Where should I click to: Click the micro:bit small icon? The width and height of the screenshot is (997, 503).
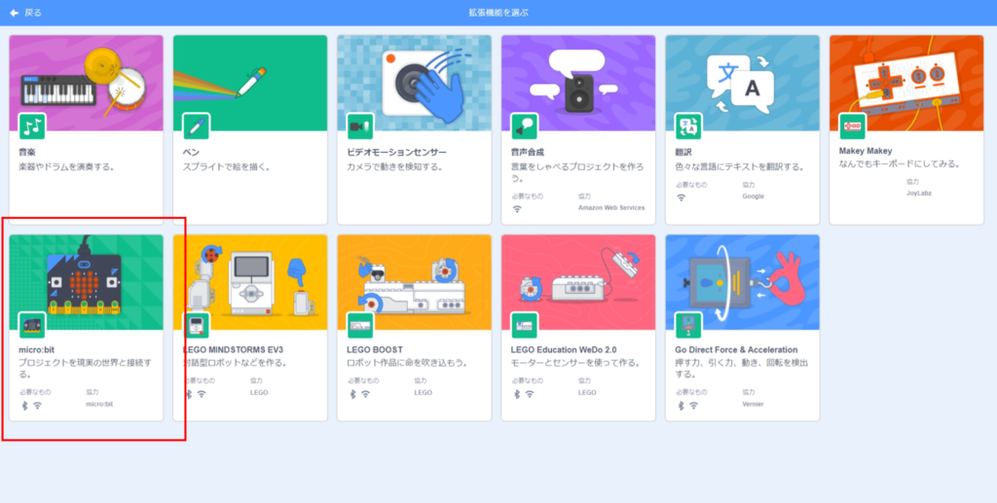pyautogui.click(x=32, y=325)
